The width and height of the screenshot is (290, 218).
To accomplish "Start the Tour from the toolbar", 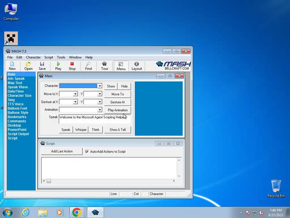I will tap(105, 66).
